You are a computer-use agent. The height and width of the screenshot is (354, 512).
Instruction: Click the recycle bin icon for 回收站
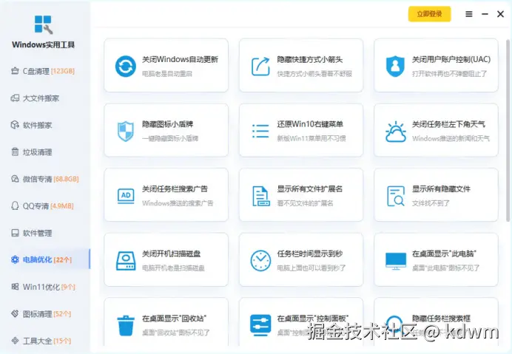[126, 326]
